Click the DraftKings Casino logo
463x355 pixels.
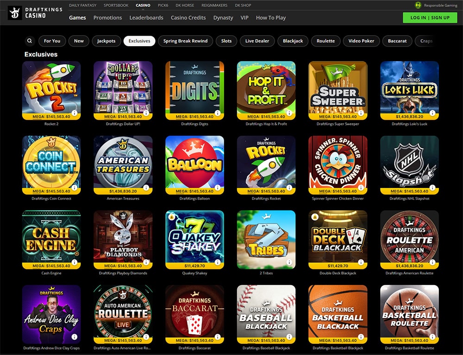pyautogui.click(x=36, y=12)
